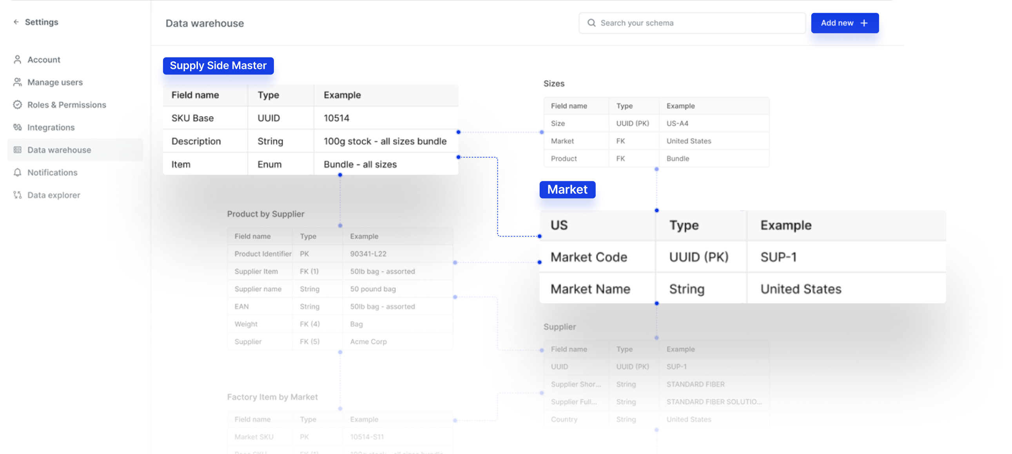Viewport: 1012px width, 454px height.
Task: Select STANDARD FIBER example value
Action: coord(695,384)
